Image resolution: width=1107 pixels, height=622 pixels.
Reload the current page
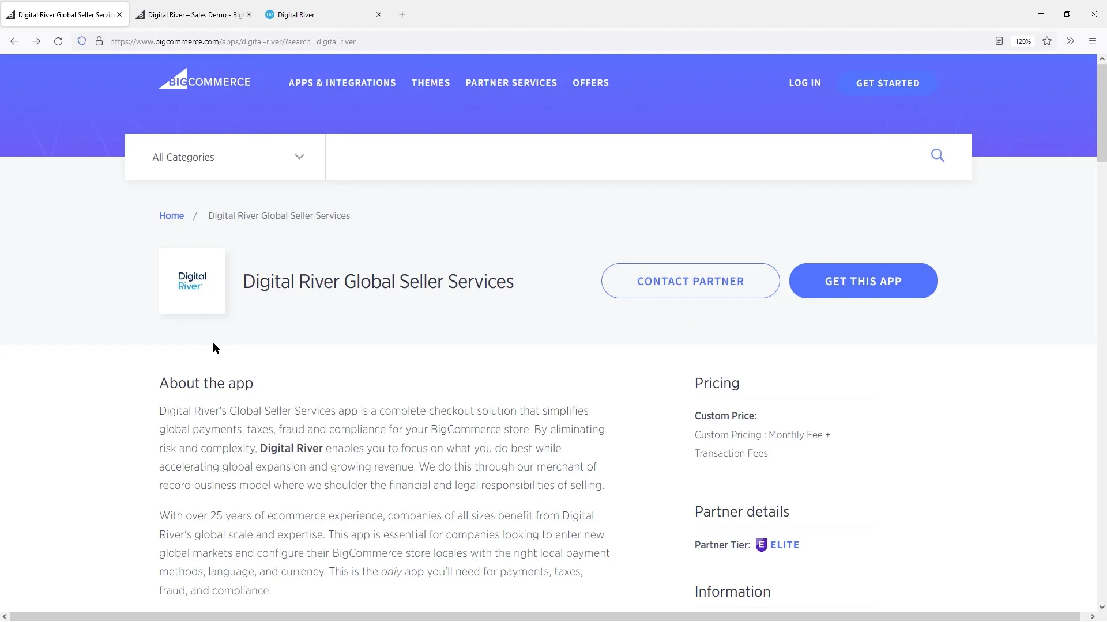click(x=58, y=41)
